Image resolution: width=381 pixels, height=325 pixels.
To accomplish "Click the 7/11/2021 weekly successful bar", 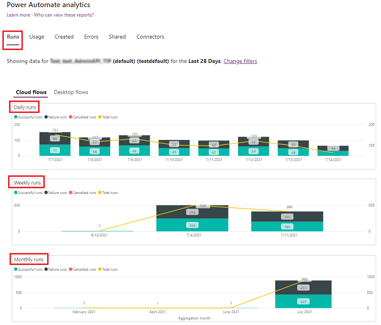I will tap(287, 227).
